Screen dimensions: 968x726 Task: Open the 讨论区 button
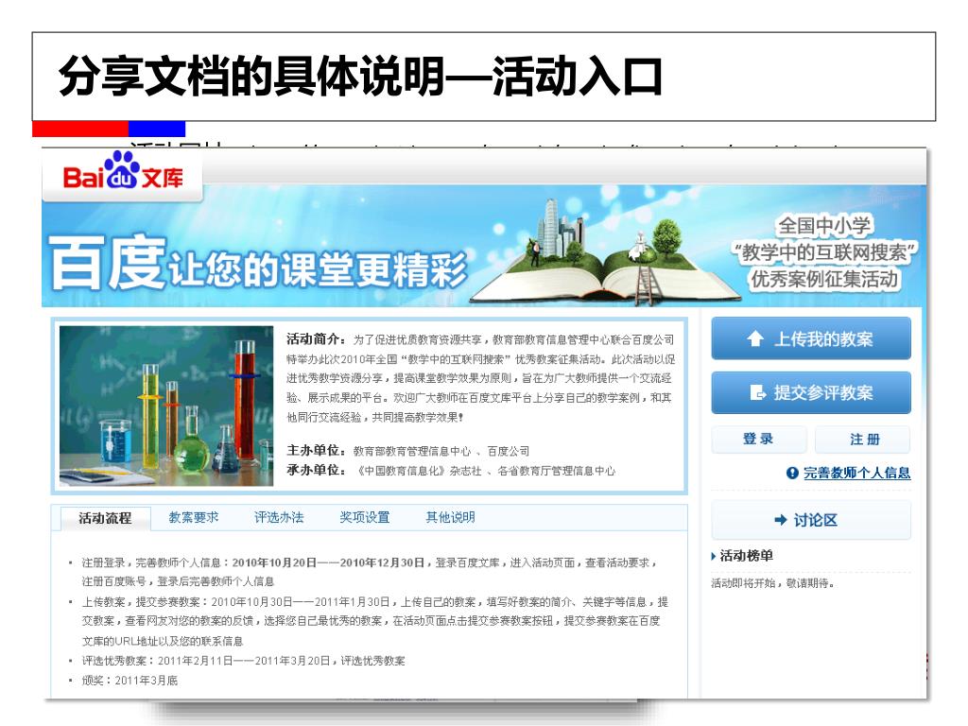(810, 520)
